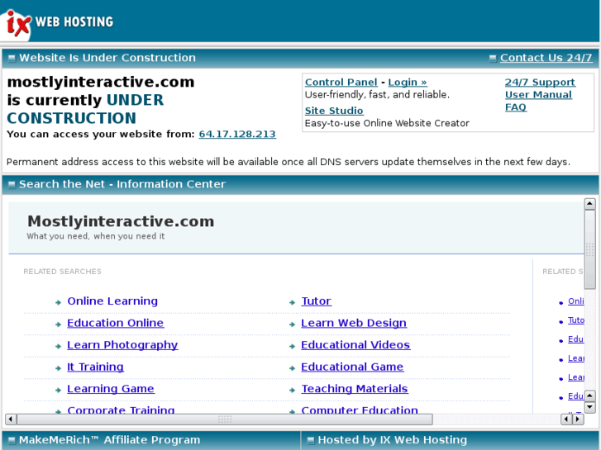Click the 'Easy-to-use Online Website Creator' text
601x450 pixels.
coord(387,123)
